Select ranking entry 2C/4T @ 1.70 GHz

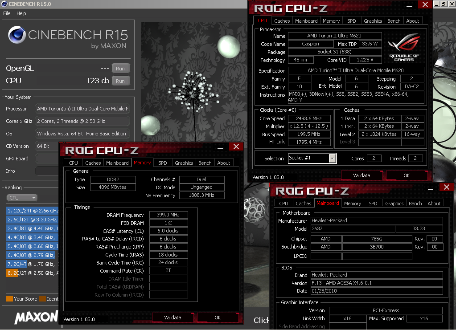coord(33,264)
